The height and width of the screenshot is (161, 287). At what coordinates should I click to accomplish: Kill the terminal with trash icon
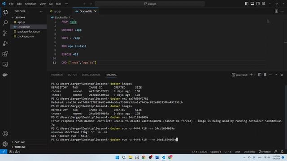265,75
